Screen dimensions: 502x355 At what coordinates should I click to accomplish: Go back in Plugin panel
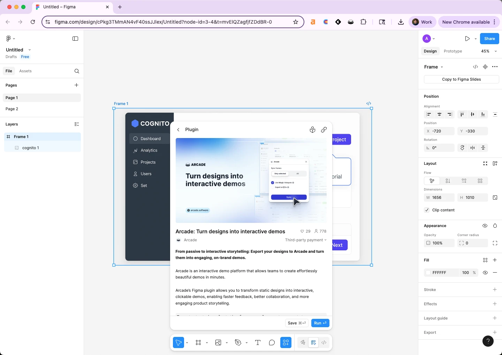pyautogui.click(x=178, y=130)
